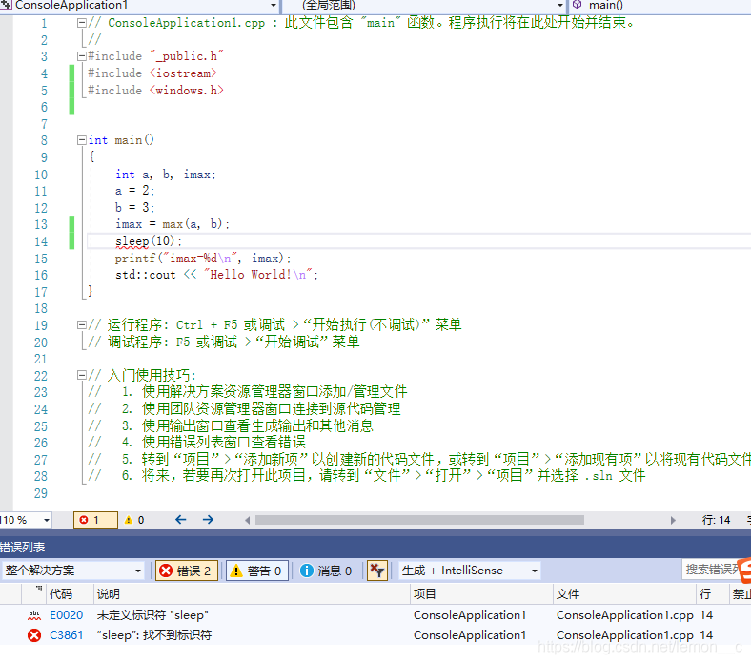
Task: Toggle the 警告 0 warnings filter
Action: tap(256, 571)
